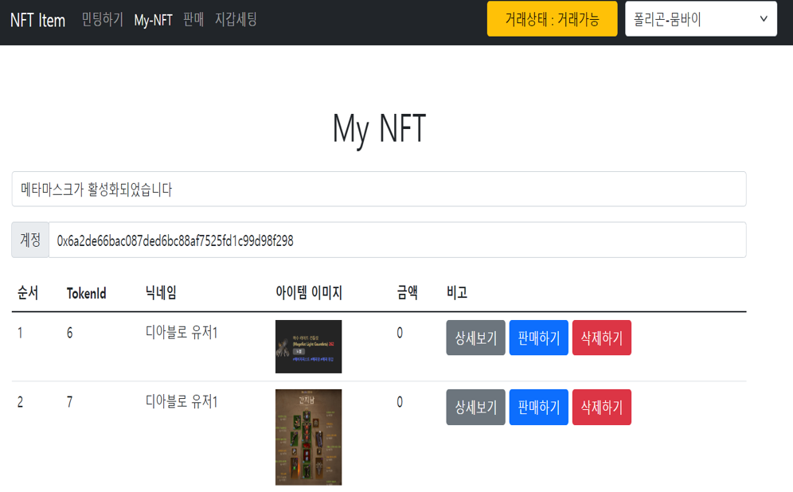The width and height of the screenshot is (793, 492).
Task: Click the yellow 거래상태 : 거래가능 button
Action: [x=552, y=19]
